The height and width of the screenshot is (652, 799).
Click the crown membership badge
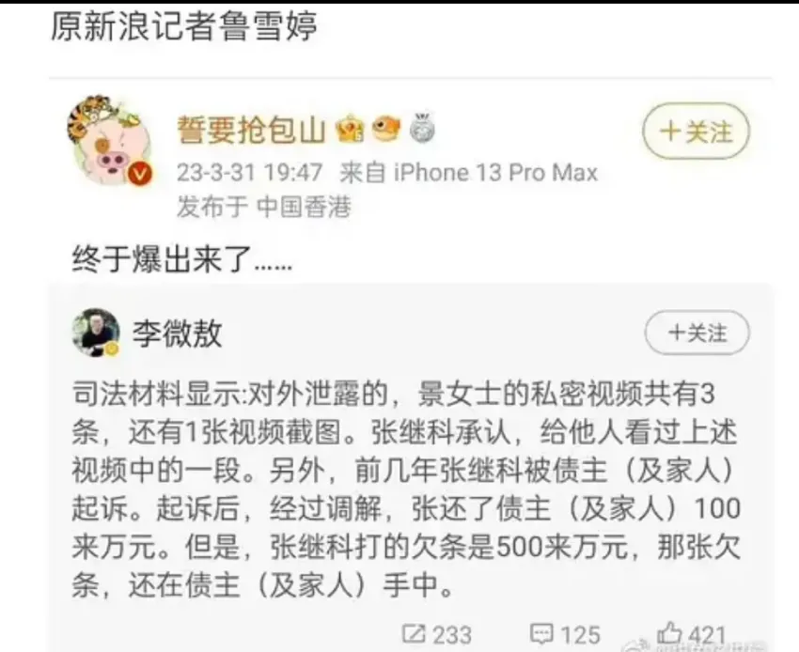click(351, 130)
